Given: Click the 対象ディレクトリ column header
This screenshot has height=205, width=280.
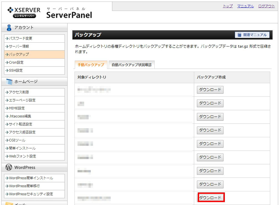Looking at the screenshot, I should pos(134,77).
